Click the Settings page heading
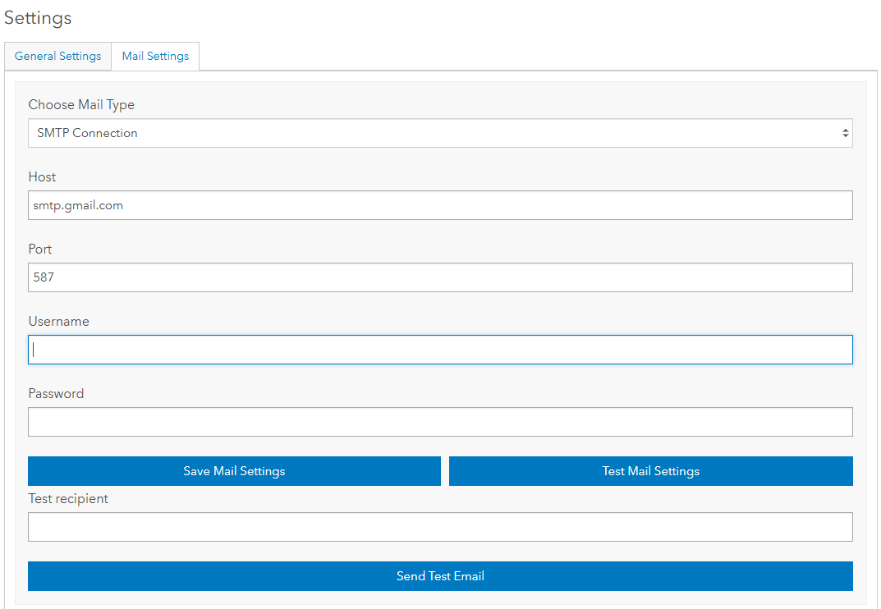The width and height of the screenshot is (881, 609). tap(38, 17)
